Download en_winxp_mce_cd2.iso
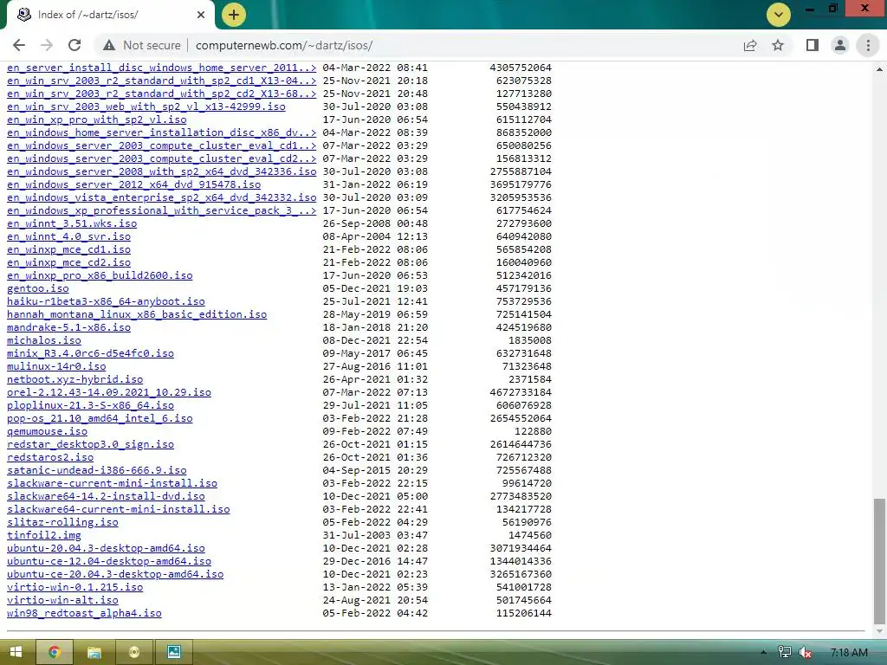This screenshot has width=887, height=665. tap(69, 262)
